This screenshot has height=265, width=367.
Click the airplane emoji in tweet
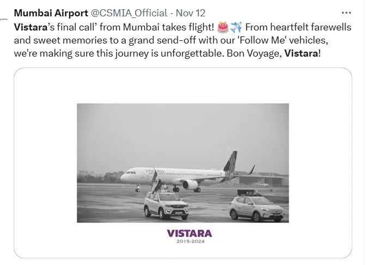tap(236, 27)
